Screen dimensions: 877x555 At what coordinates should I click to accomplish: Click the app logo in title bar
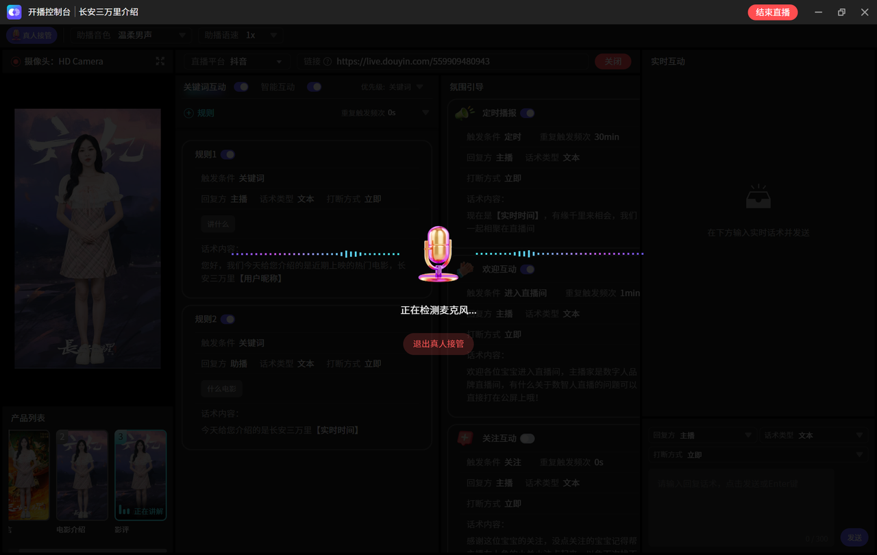(x=14, y=12)
